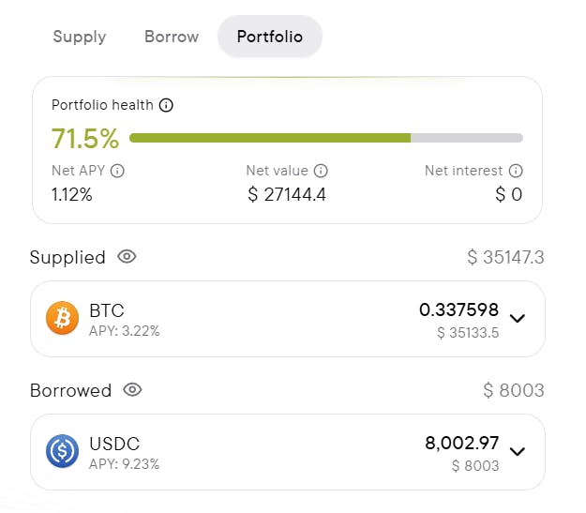Expand the BTC supplied row chevron
586x513 pixels.
pyautogui.click(x=517, y=319)
